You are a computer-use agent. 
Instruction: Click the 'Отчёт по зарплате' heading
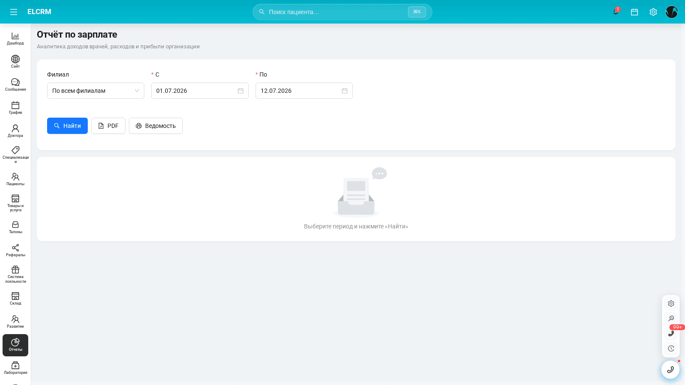tap(77, 35)
